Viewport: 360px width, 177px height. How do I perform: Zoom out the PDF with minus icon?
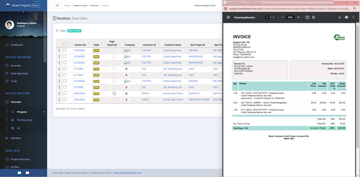(x=283, y=18)
